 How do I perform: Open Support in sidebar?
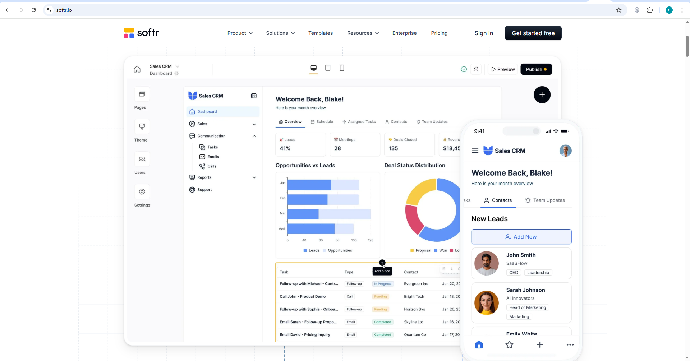pyautogui.click(x=201, y=190)
